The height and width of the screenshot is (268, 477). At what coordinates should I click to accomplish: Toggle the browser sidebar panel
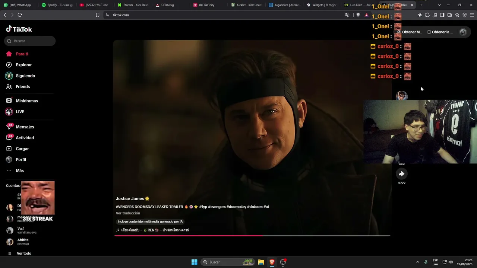(442, 15)
